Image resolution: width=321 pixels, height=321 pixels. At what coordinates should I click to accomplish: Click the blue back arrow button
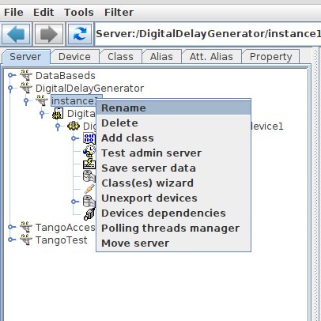click(16, 34)
